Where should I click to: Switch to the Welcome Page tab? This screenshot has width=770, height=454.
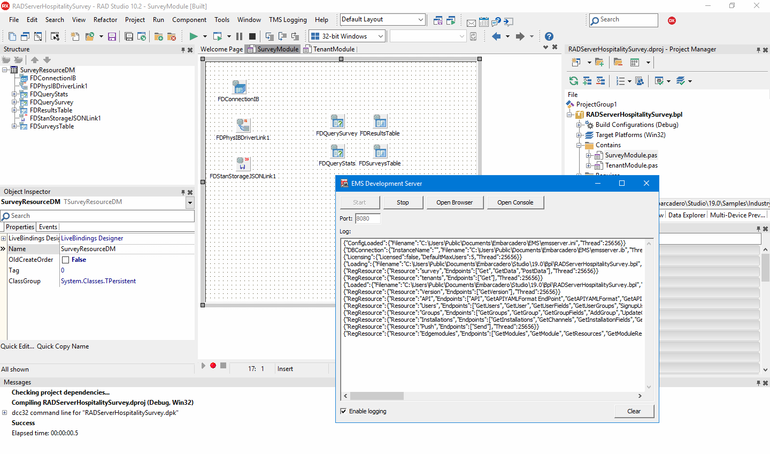coord(221,49)
